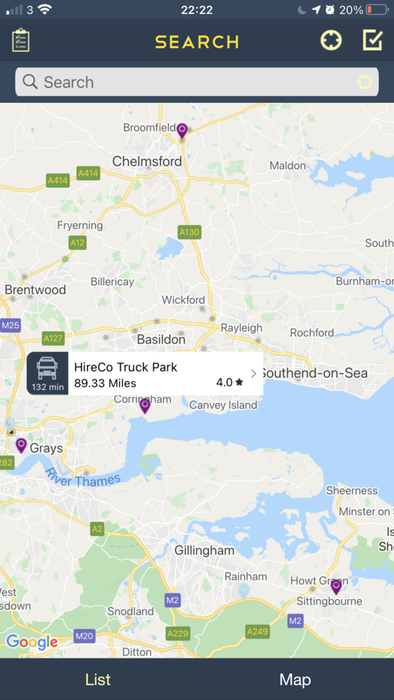Tap the blue marker near Rainham
Image resolution: width=394 pixels, height=700 pixels.
coord(243,591)
